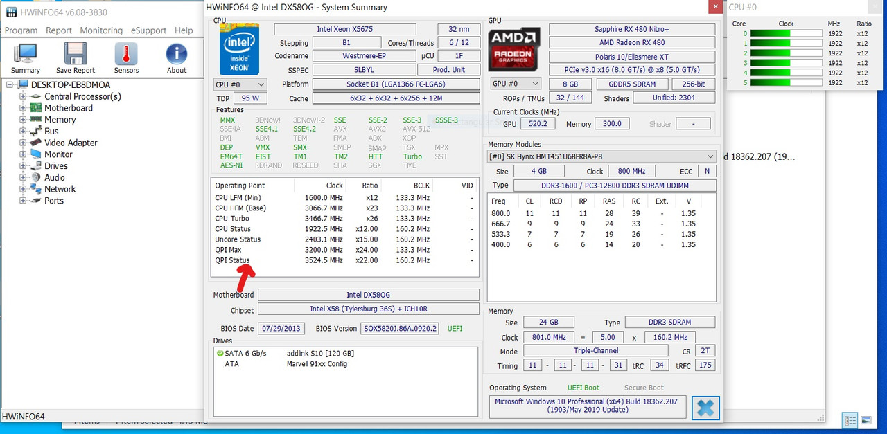Screen dimensions: 887x434
Task: Select the Audio tree label
Action: (x=55, y=177)
